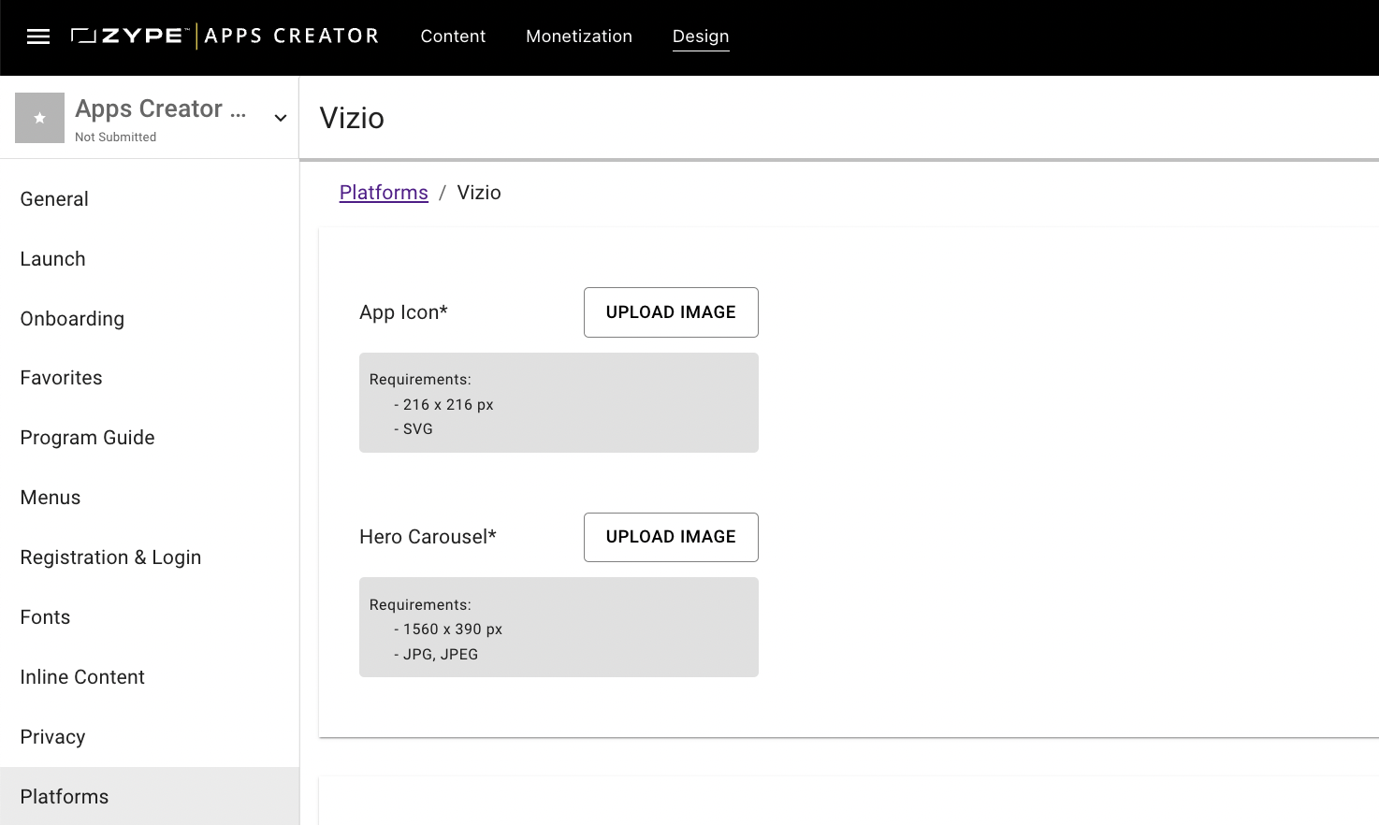This screenshot has width=1379, height=825.
Task: Select General in the sidebar
Action: click(150, 199)
